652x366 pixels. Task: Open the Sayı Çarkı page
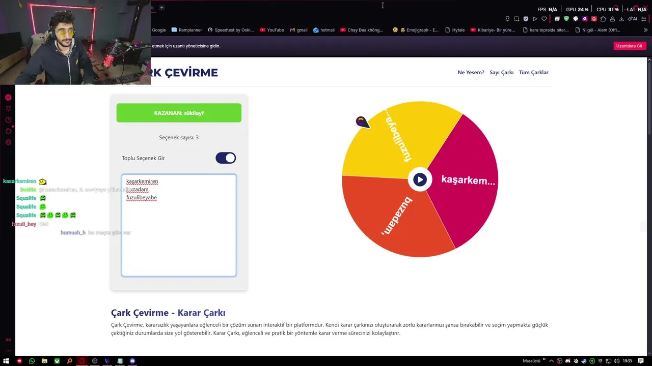501,72
